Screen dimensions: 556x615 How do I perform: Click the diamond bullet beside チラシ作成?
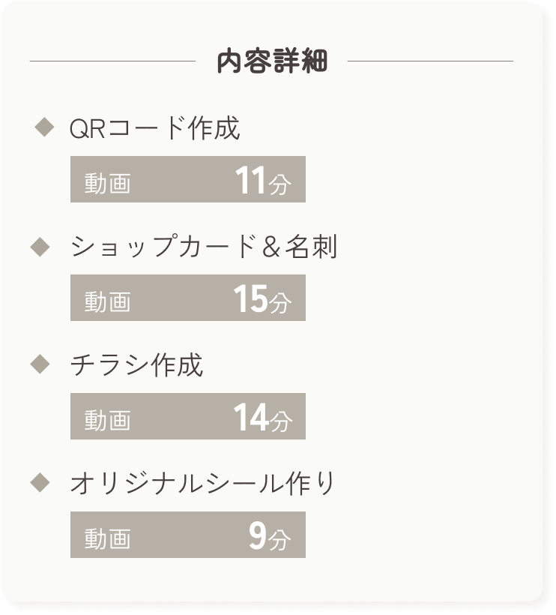pyautogui.click(x=39, y=364)
